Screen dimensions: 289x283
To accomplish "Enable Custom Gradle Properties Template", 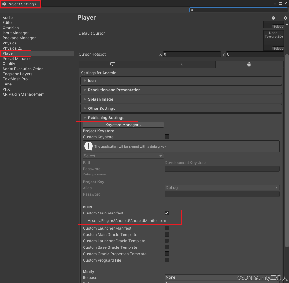I will 167,254.
